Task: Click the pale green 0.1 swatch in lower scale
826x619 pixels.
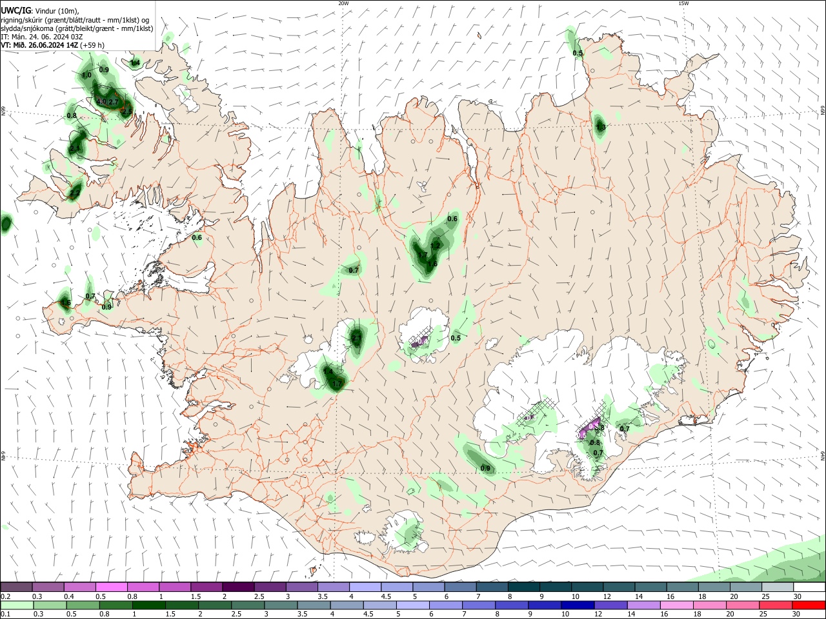Action: pos(16,605)
